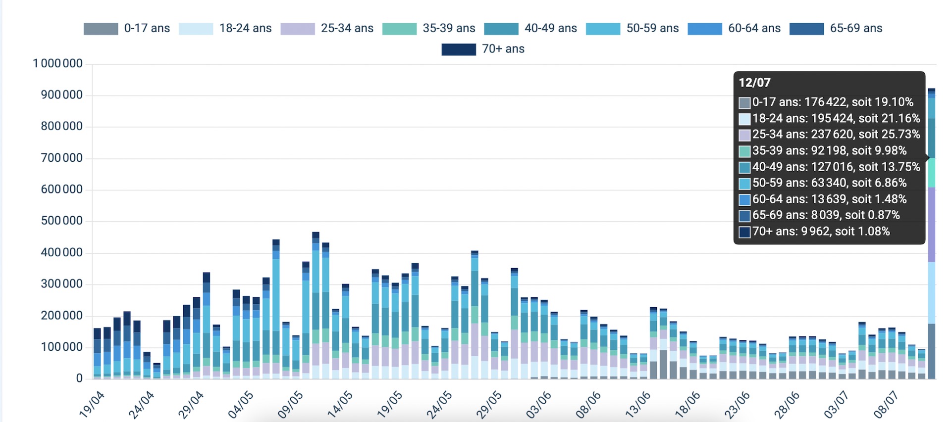Click the 25-34 ans row in tooltip
951x422 pixels.
click(x=830, y=135)
